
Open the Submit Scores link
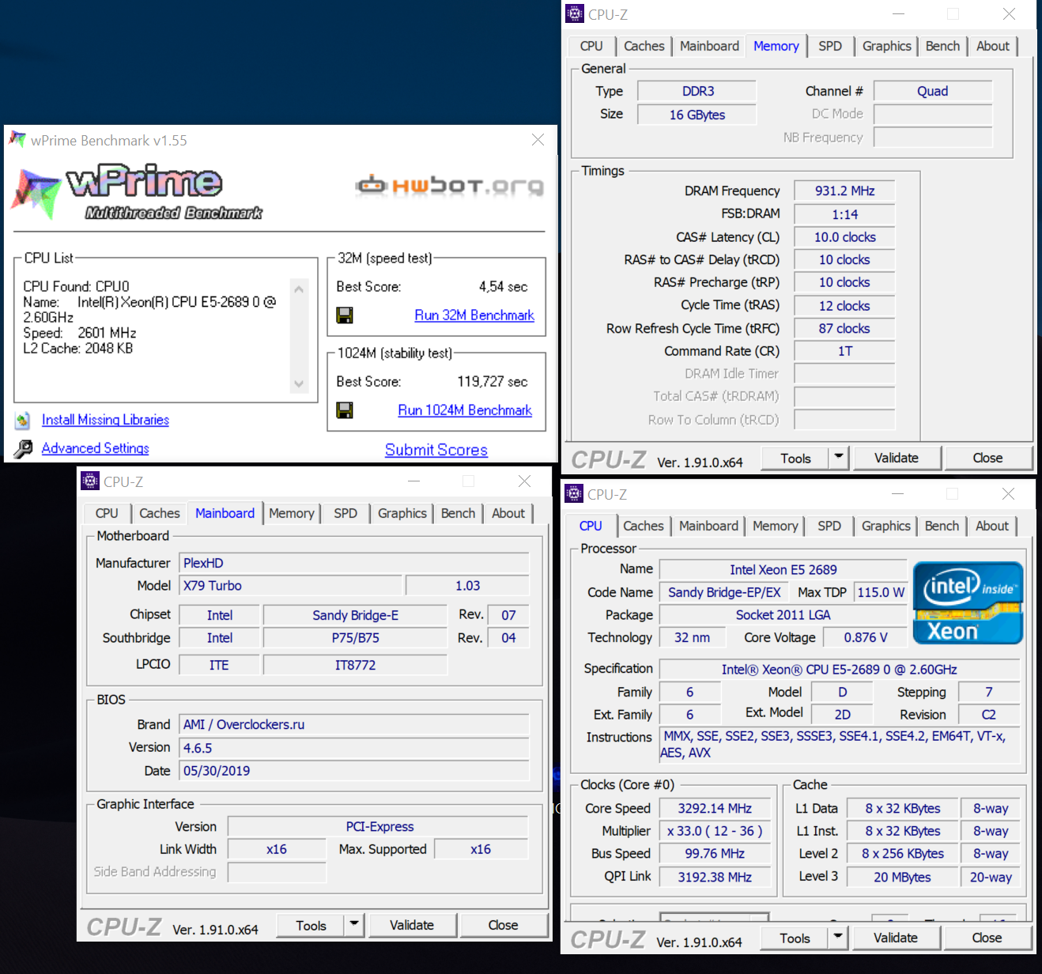point(436,450)
